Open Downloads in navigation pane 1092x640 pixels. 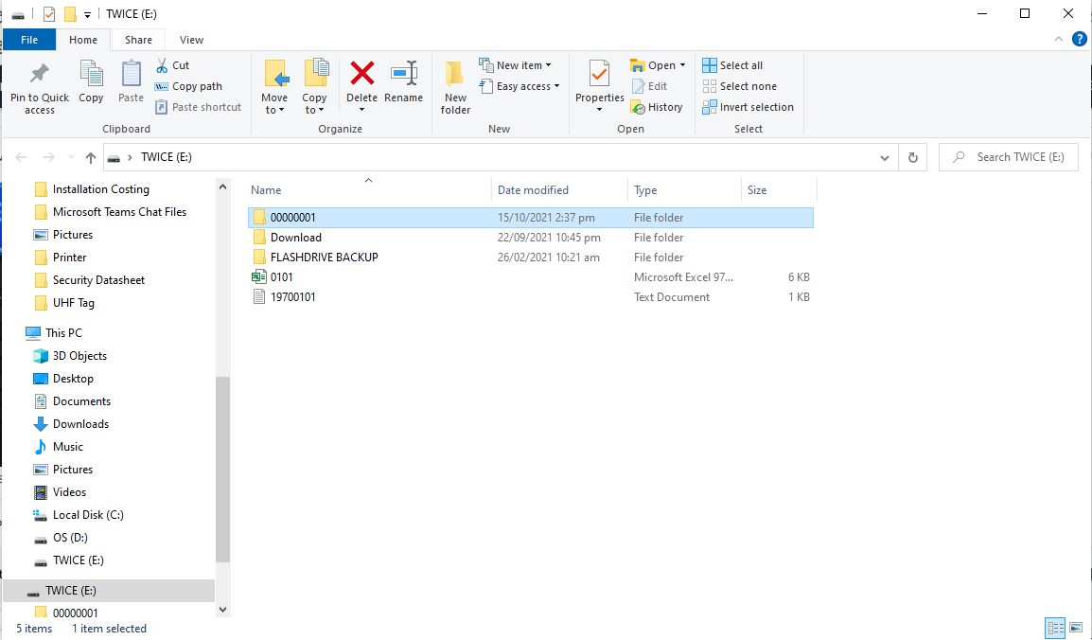[80, 424]
